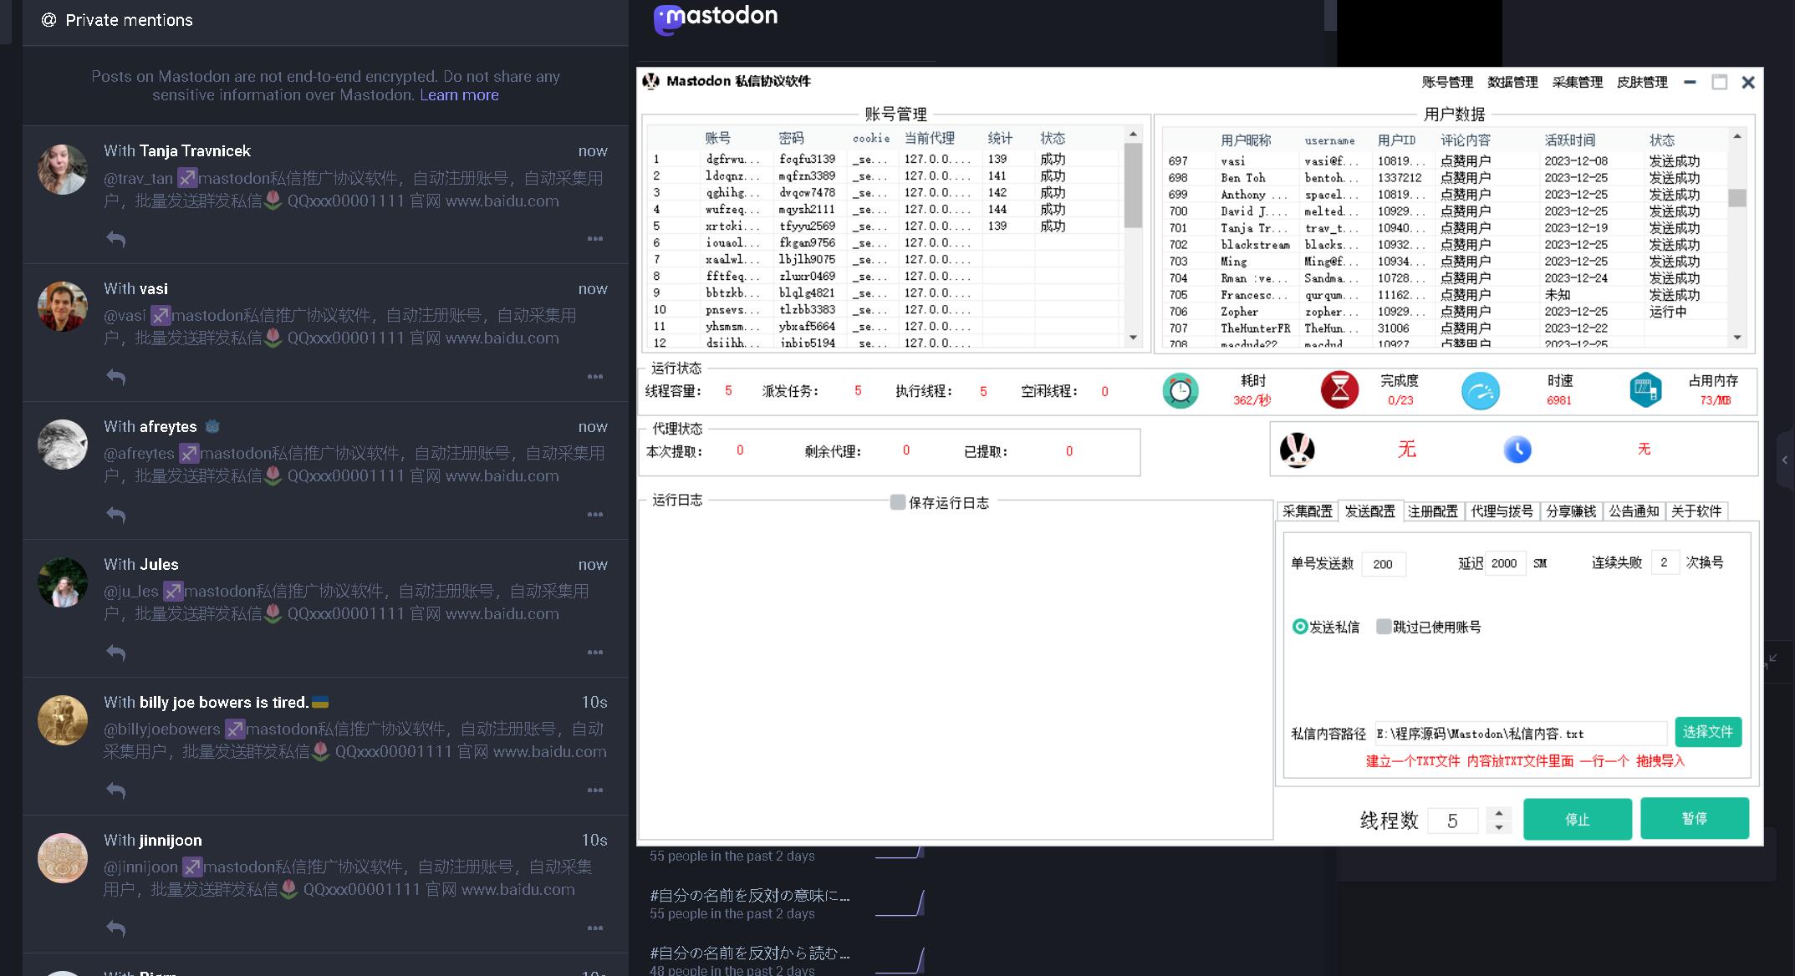Check the 跳过已使用账号 option
This screenshot has width=1795, height=976.
coord(1384,627)
